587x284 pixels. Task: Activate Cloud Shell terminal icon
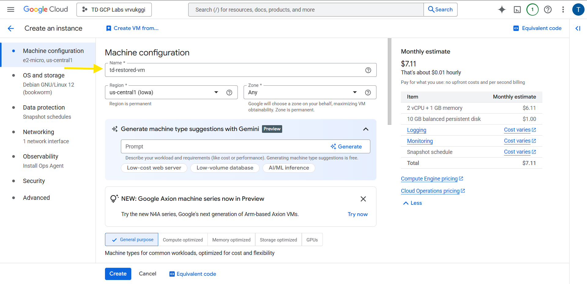(517, 9)
